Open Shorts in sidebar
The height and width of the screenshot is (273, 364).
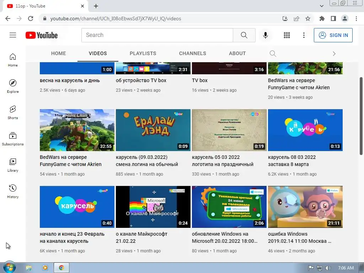(x=13, y=112)
